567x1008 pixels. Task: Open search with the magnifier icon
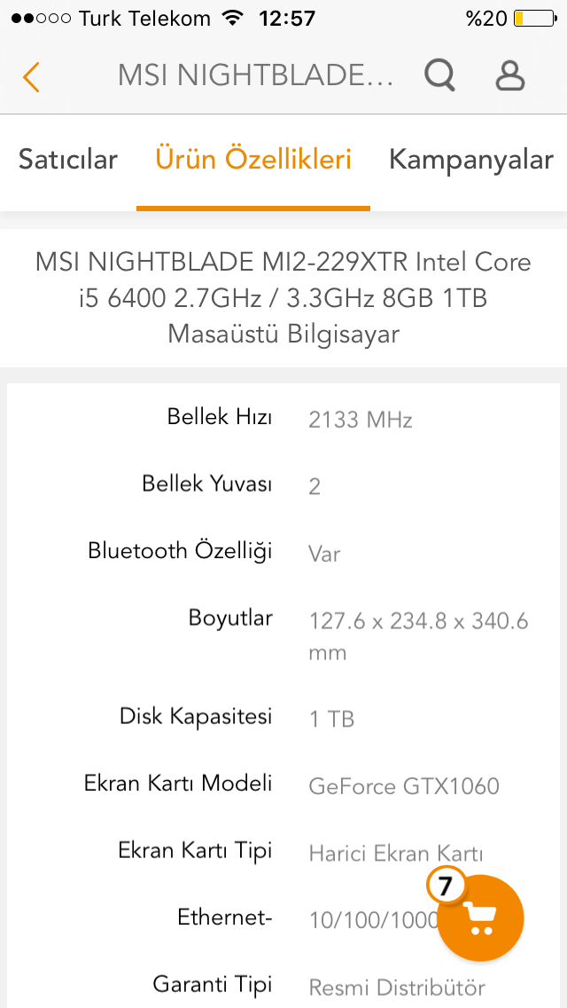click(x=439, y=75)
